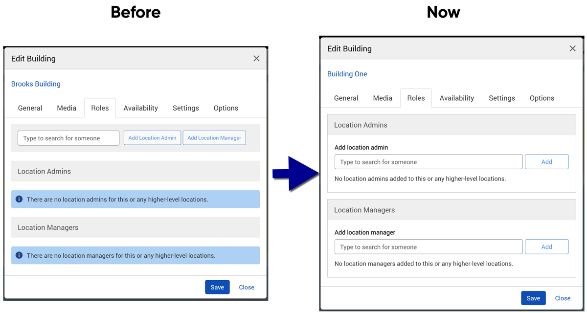Click Add button beside location admin search
The image size is (587, 313).
pos(546,162)
